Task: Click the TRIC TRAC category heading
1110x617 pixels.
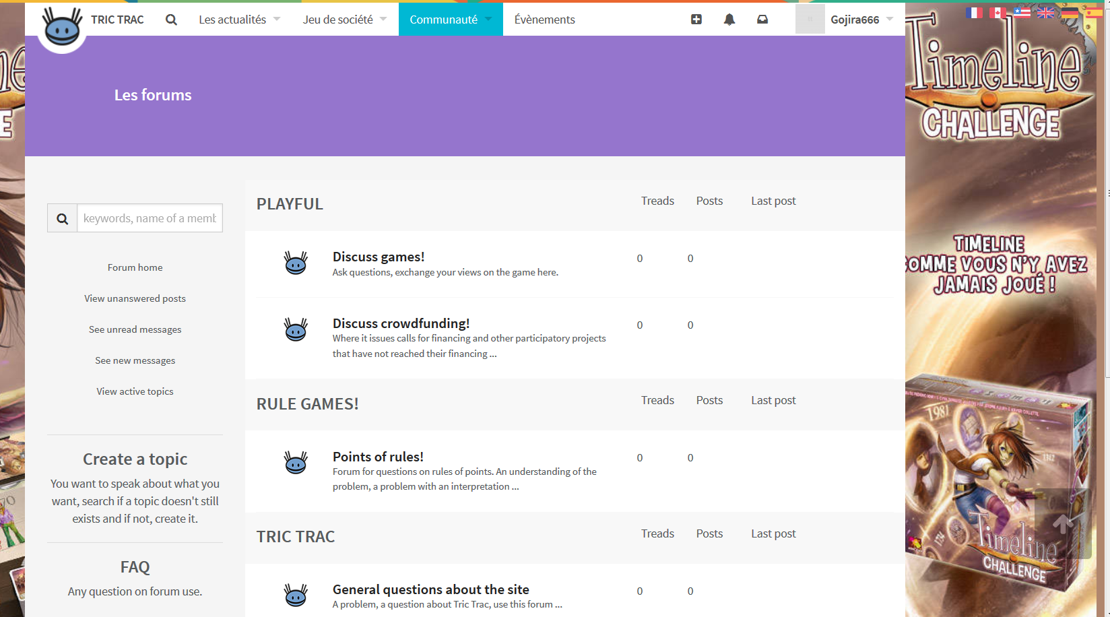Action: pyautogui.click(x=296, y=537)
